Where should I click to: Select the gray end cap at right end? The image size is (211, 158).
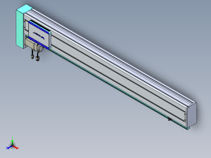[192, 115]
